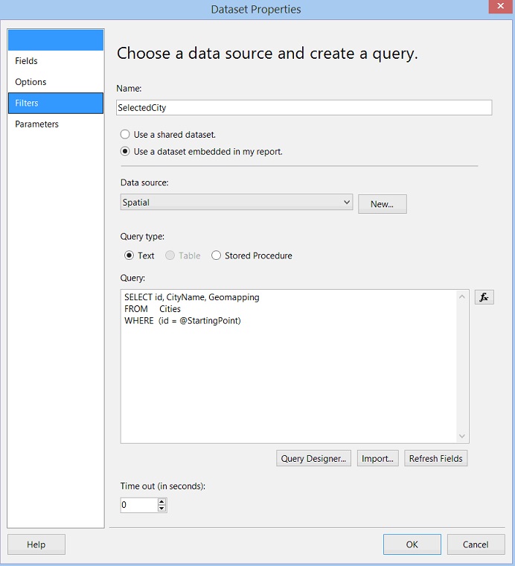515x566 pixels.
Task: Go to the Filters page
Action: 27,103
